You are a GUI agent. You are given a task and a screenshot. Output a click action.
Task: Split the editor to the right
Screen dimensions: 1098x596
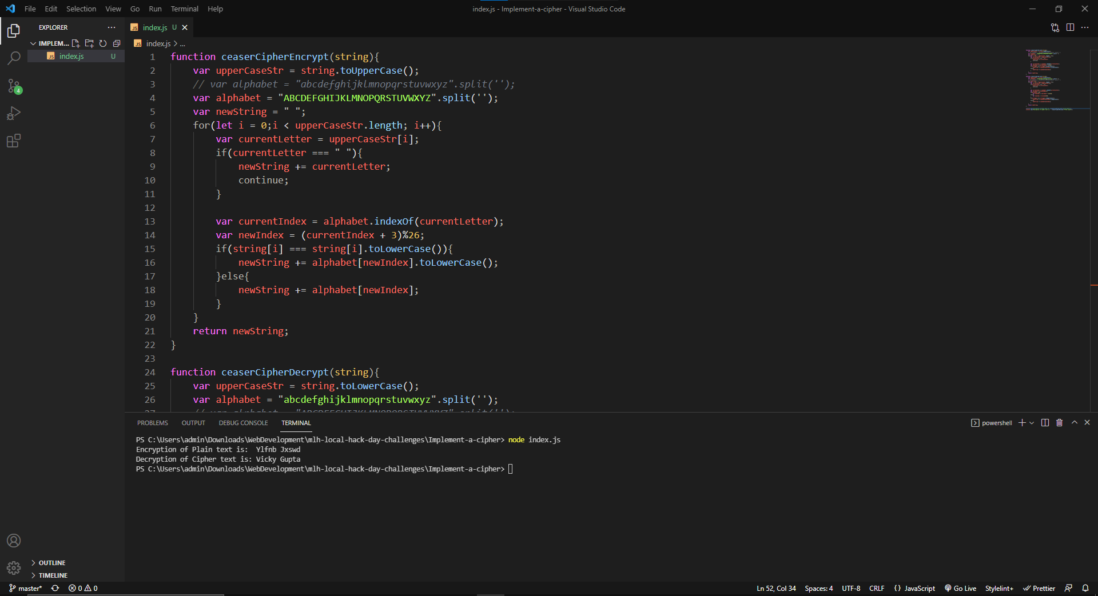click(x=1070, y=27)
